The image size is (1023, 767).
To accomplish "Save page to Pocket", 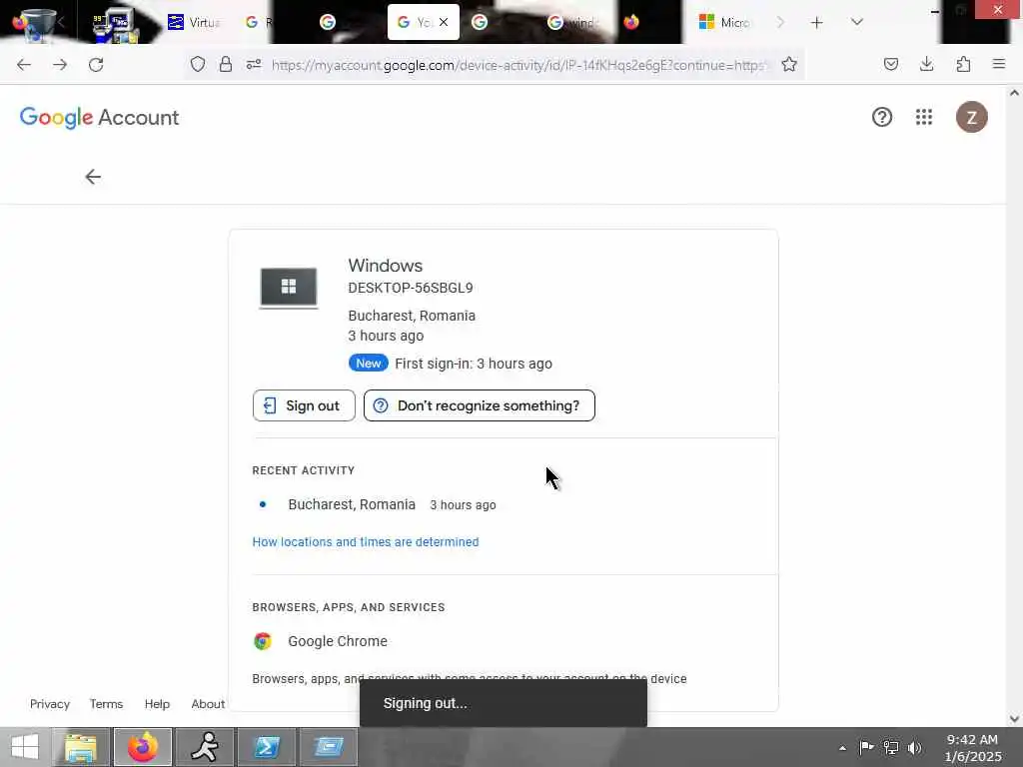I will (891, 64).
